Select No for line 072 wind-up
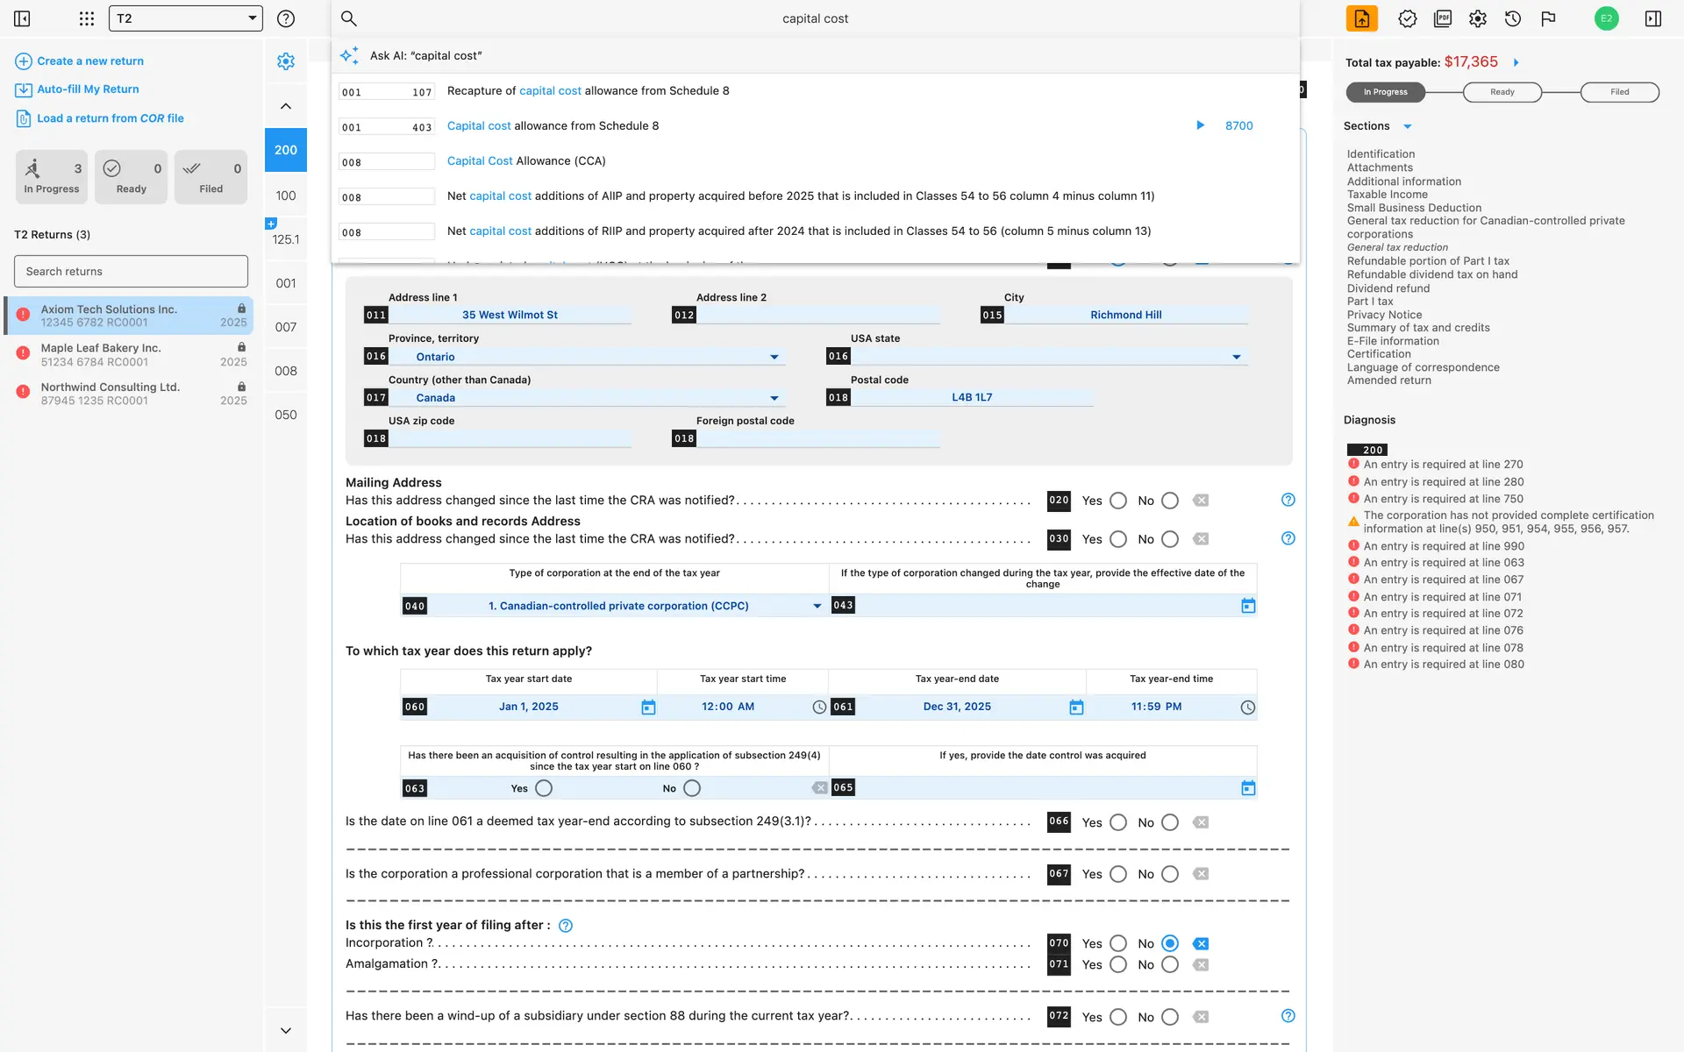Image resolution: width=1684 pixels, height=1052 pixels. (1170, 1017)
